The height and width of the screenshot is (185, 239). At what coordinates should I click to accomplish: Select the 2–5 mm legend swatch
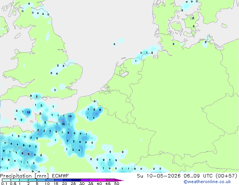[32, 180]
